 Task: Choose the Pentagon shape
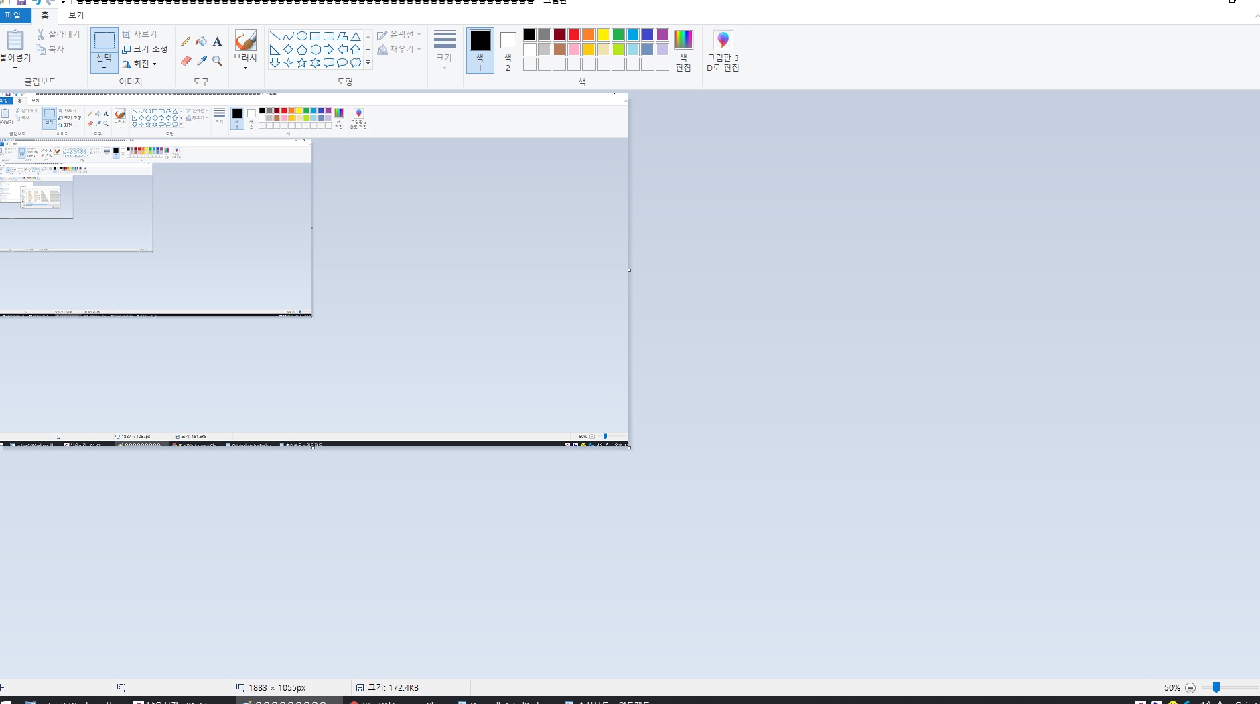coord(301,50)
